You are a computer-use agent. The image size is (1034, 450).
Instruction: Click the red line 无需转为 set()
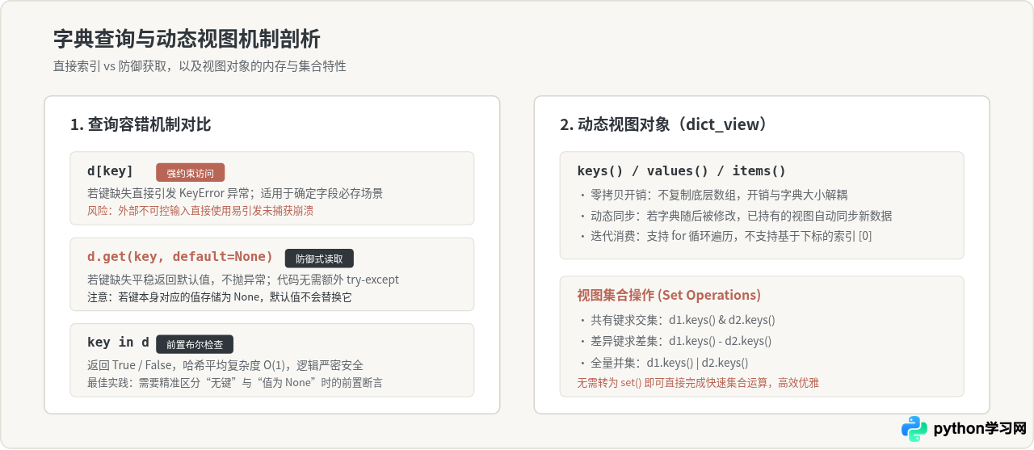[698, 383]
